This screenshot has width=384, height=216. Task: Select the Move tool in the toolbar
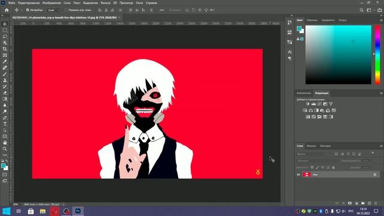(5, 24)
